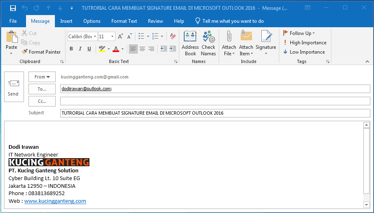
Task: Copy the selection to the clipboard
Action: point(30,42)
